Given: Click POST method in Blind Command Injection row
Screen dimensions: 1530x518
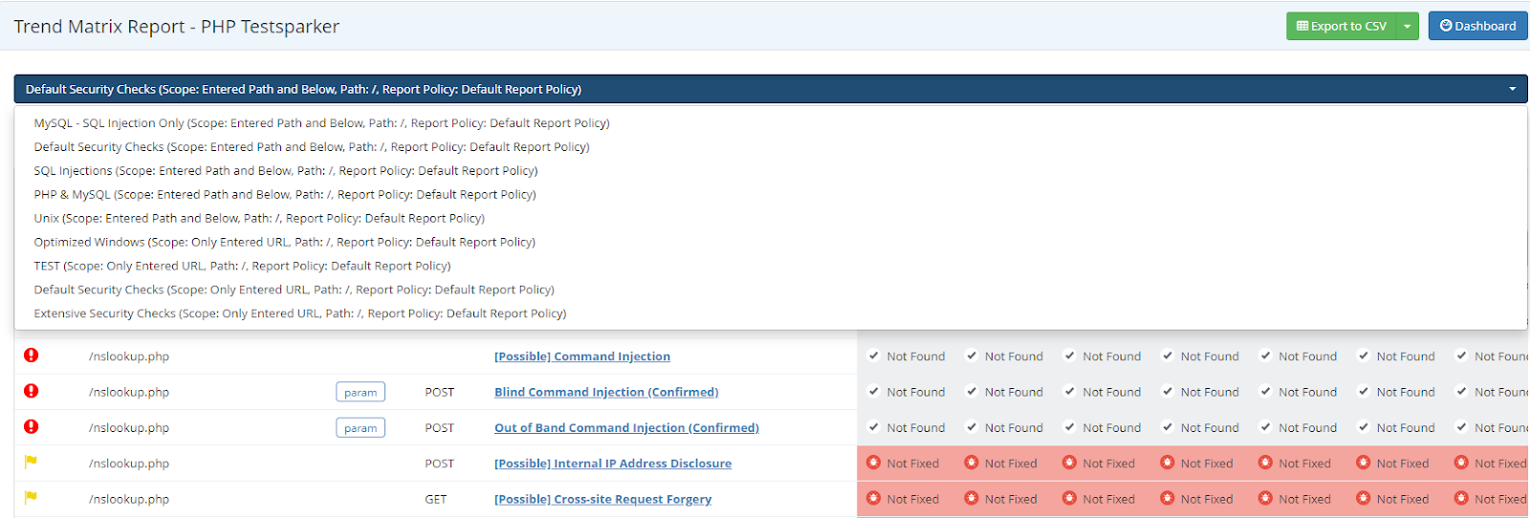Looking at the screenshot, I should 440,392.
